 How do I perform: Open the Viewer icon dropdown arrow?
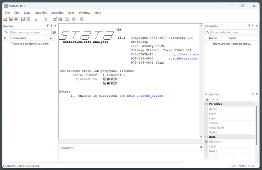[x=32, y=19]
